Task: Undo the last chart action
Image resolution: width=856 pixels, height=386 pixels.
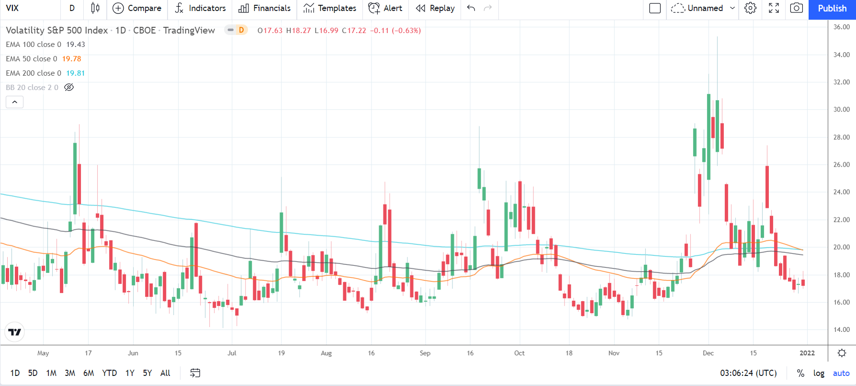Action: pos(471,8)
